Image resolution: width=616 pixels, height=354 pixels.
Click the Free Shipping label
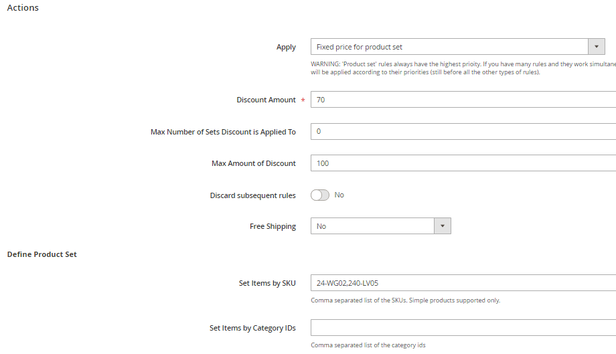pos(273,227)
